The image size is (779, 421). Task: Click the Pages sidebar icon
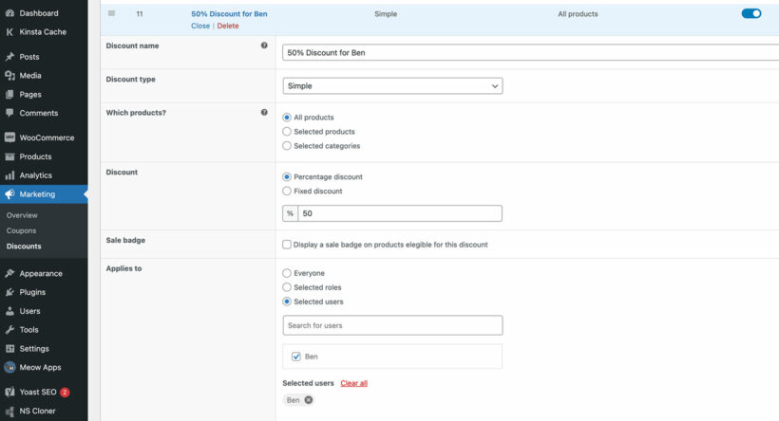point(9,94)
